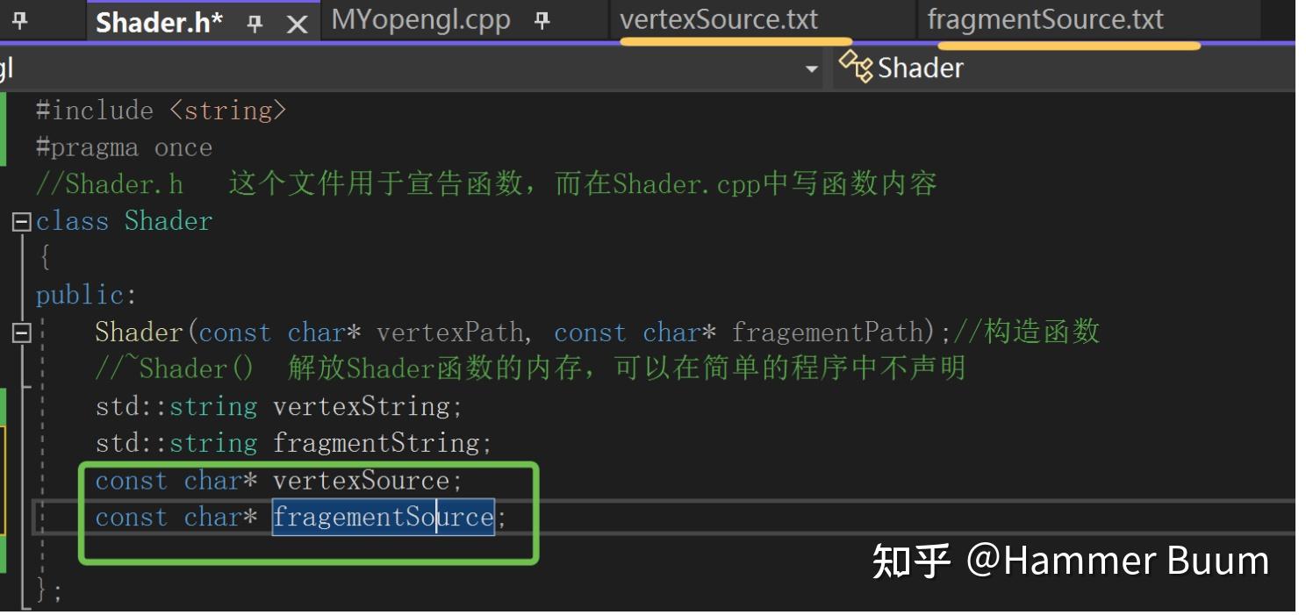Click the public: access specifier
The height and width of the screenshot is (615, 1306).
[x=86, y=296]
